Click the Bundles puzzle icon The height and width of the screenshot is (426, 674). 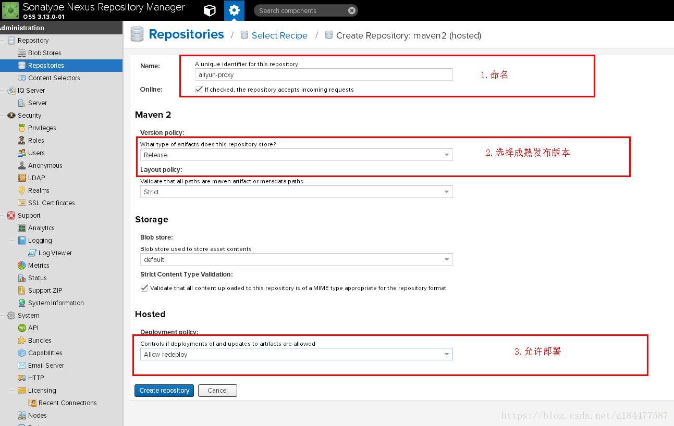pyautogui.click(x=22, y=341)
